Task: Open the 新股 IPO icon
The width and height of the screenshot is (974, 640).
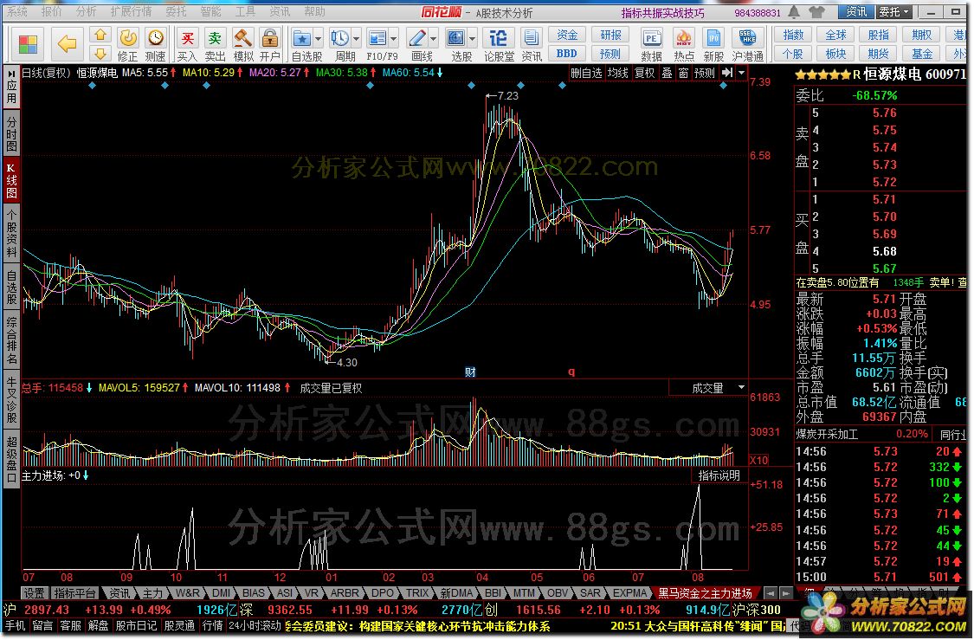Action: tap(713, 45)
